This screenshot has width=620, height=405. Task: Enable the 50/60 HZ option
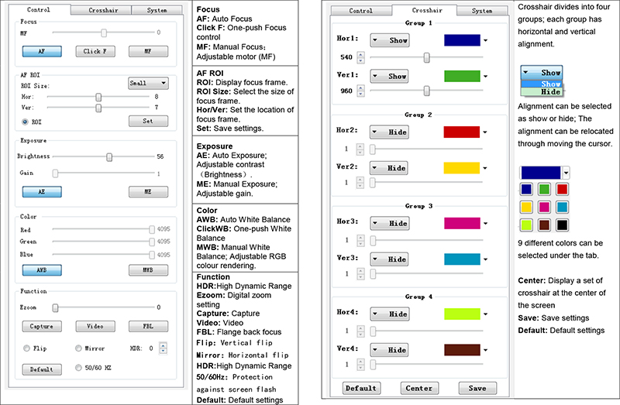(x=79, y=368)
